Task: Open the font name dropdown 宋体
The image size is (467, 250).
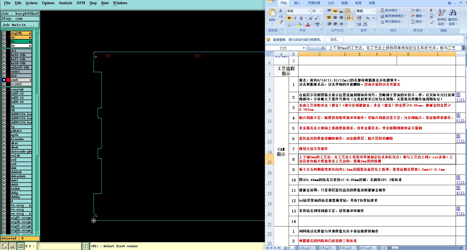Action: (309, 11)
